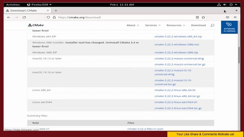244x137 pixels.
Task: Select the Download | CMake tab
Action: 27,11
